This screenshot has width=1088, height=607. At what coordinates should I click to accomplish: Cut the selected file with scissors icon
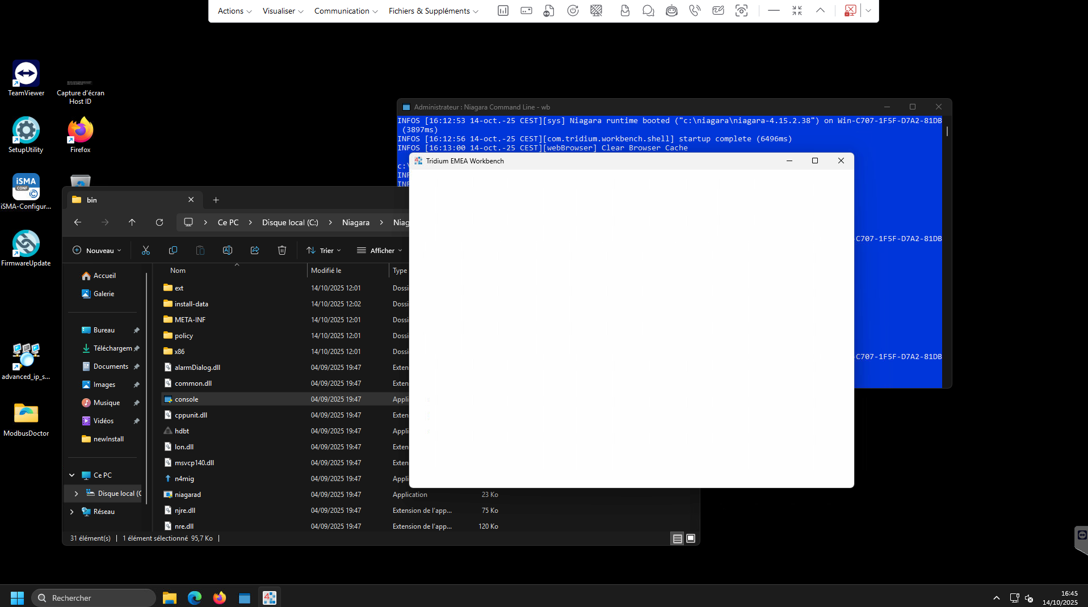[x=146, y=250]
